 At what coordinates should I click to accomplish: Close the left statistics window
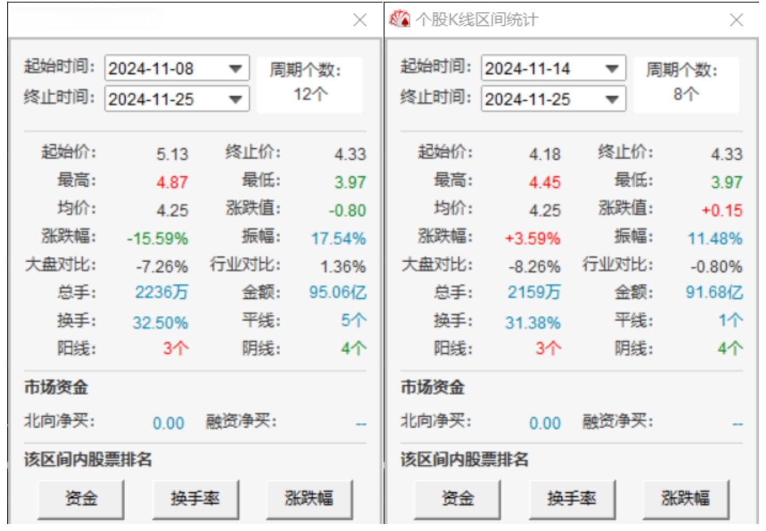coord(360,20)
